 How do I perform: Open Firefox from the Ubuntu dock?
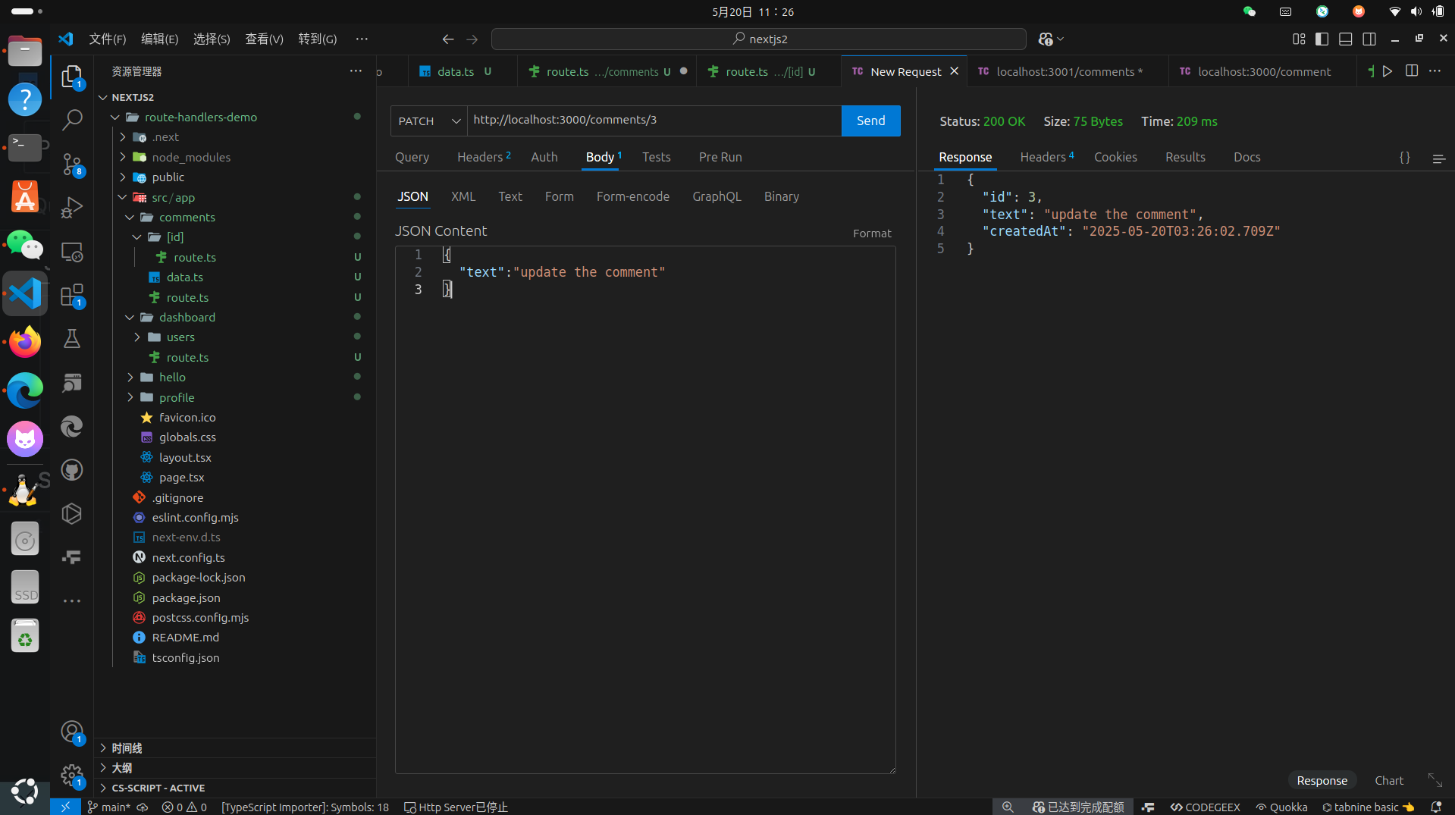(x=25, y=342)
